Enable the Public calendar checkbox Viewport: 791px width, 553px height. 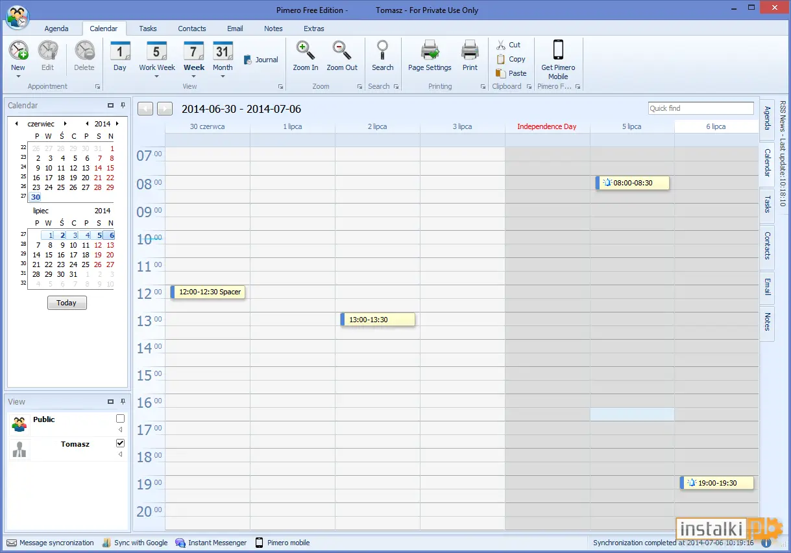(120, 419)
